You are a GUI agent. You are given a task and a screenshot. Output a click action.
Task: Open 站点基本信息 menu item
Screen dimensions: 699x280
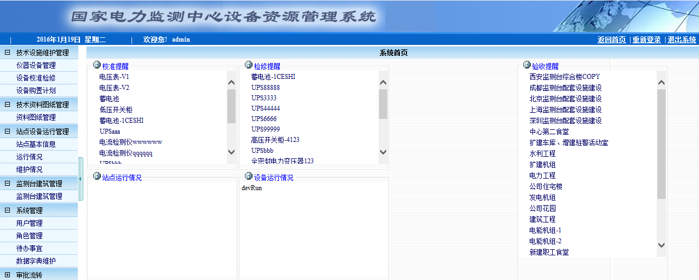[x=36, y=144]
